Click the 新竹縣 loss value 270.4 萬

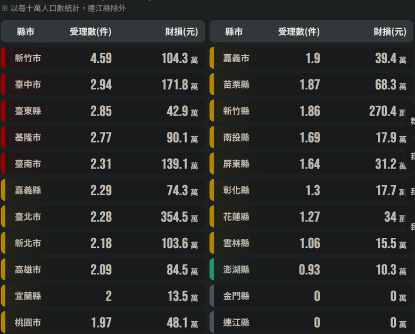coord(387,111)
